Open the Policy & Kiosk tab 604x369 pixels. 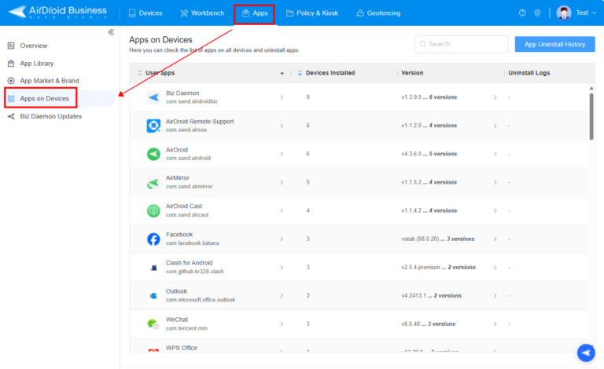[312, 13]
